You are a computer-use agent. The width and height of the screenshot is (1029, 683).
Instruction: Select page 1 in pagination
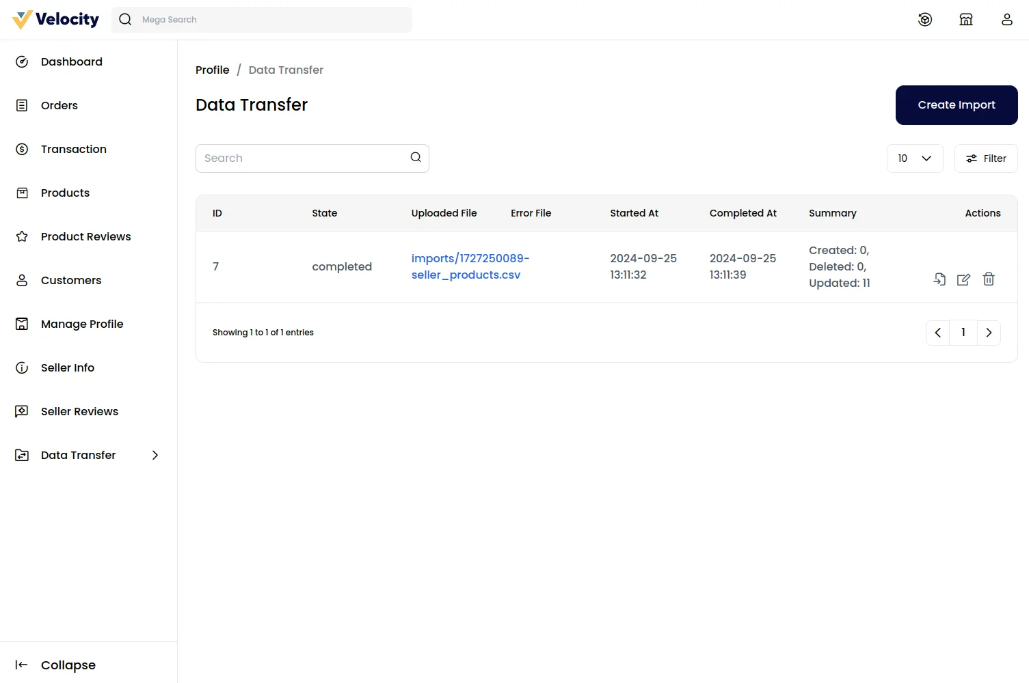pos(963,333)
